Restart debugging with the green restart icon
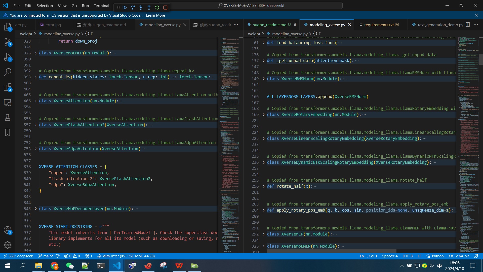Screen dimensions: 483x272 (157, 8)
